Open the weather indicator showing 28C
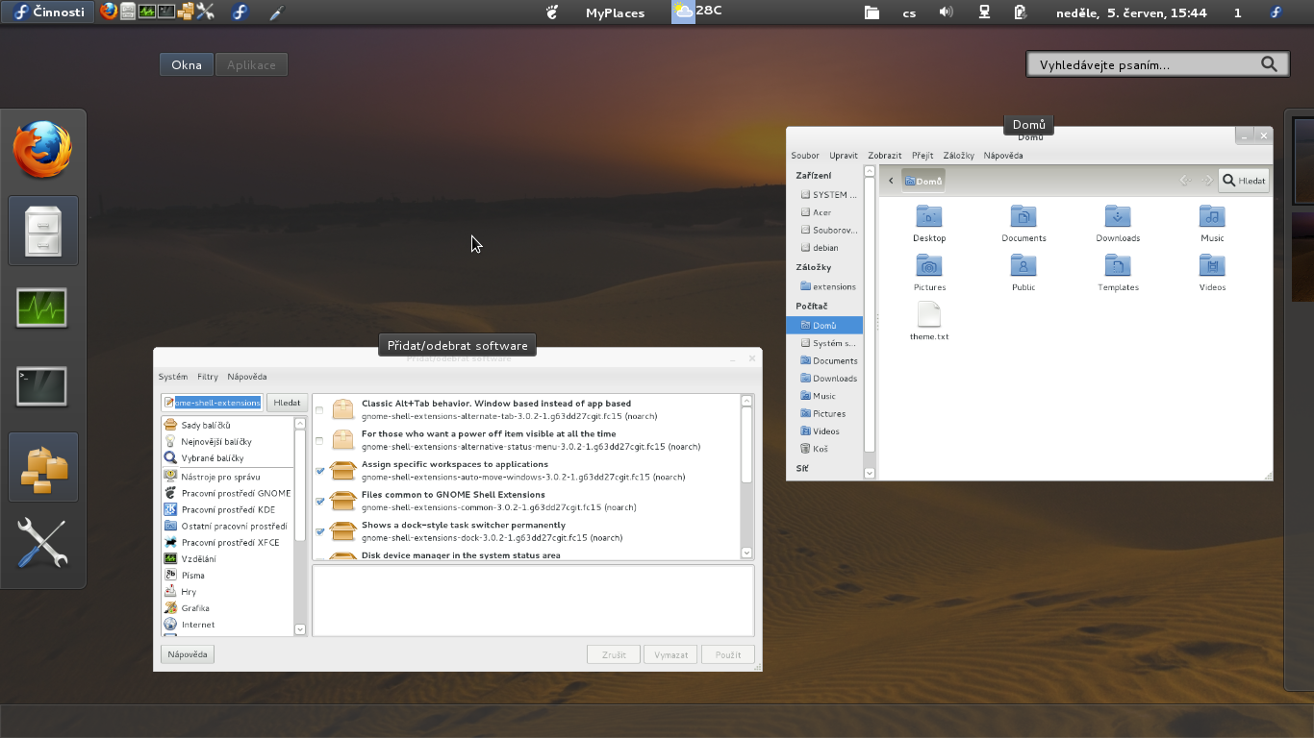The height and width of the screenshot is (738, 1314). pos(697,12)
